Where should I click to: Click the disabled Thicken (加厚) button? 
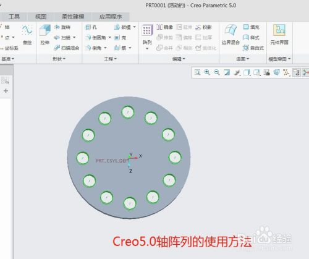click(x=203, y=38)
